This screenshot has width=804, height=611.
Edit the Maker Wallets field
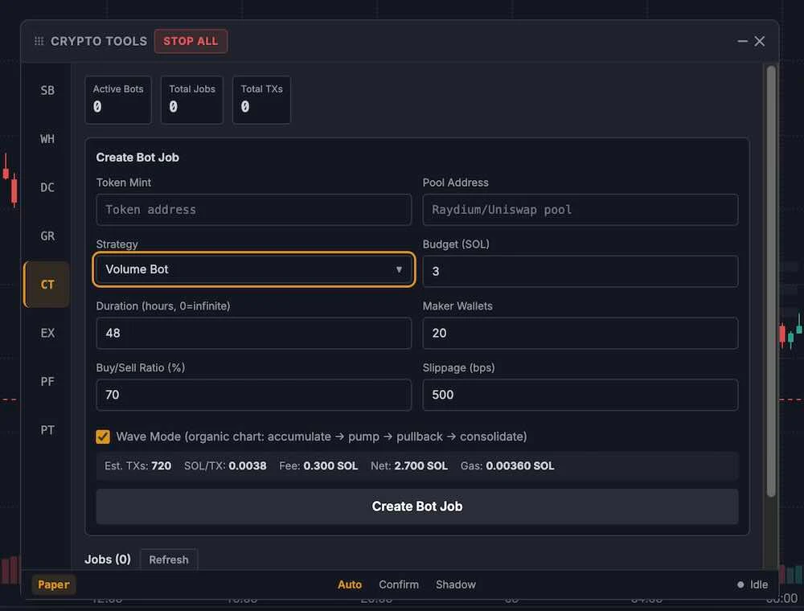(580, 333)
